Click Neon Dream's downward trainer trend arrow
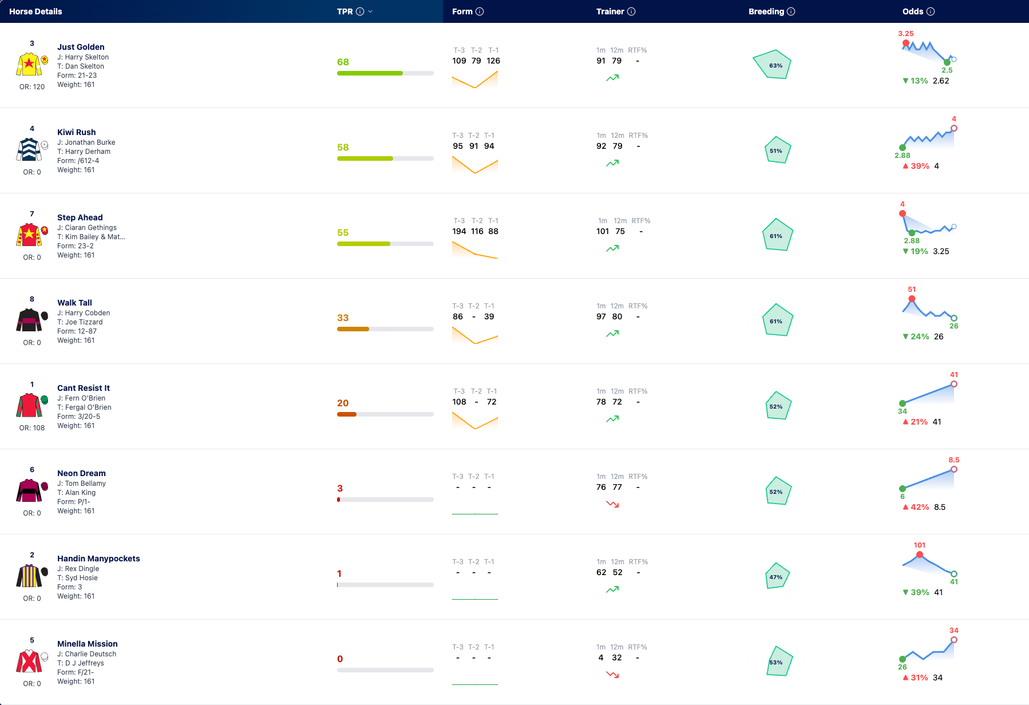Screen dimensions: 1029x705 (612, 504)
